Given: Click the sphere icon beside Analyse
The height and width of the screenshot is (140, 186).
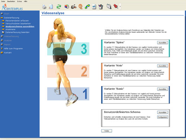Looking at the screenshot, I should [2, 41].
